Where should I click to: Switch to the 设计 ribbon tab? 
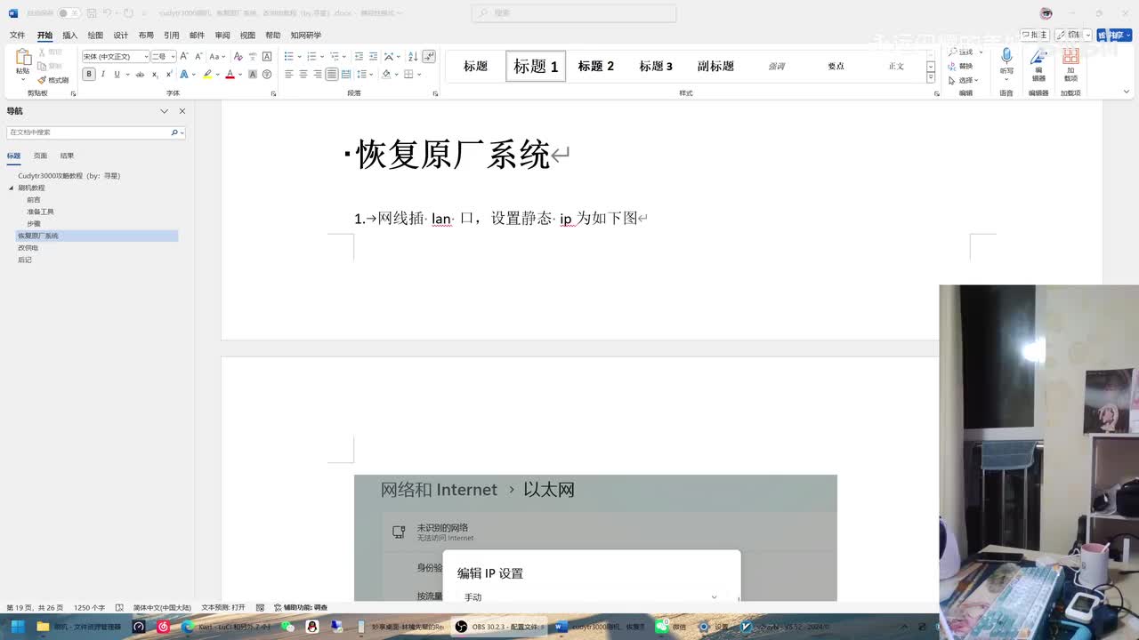[x=121, y=36]
